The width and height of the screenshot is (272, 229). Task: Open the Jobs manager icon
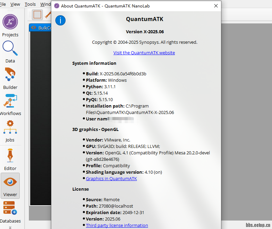coord(10,127)
